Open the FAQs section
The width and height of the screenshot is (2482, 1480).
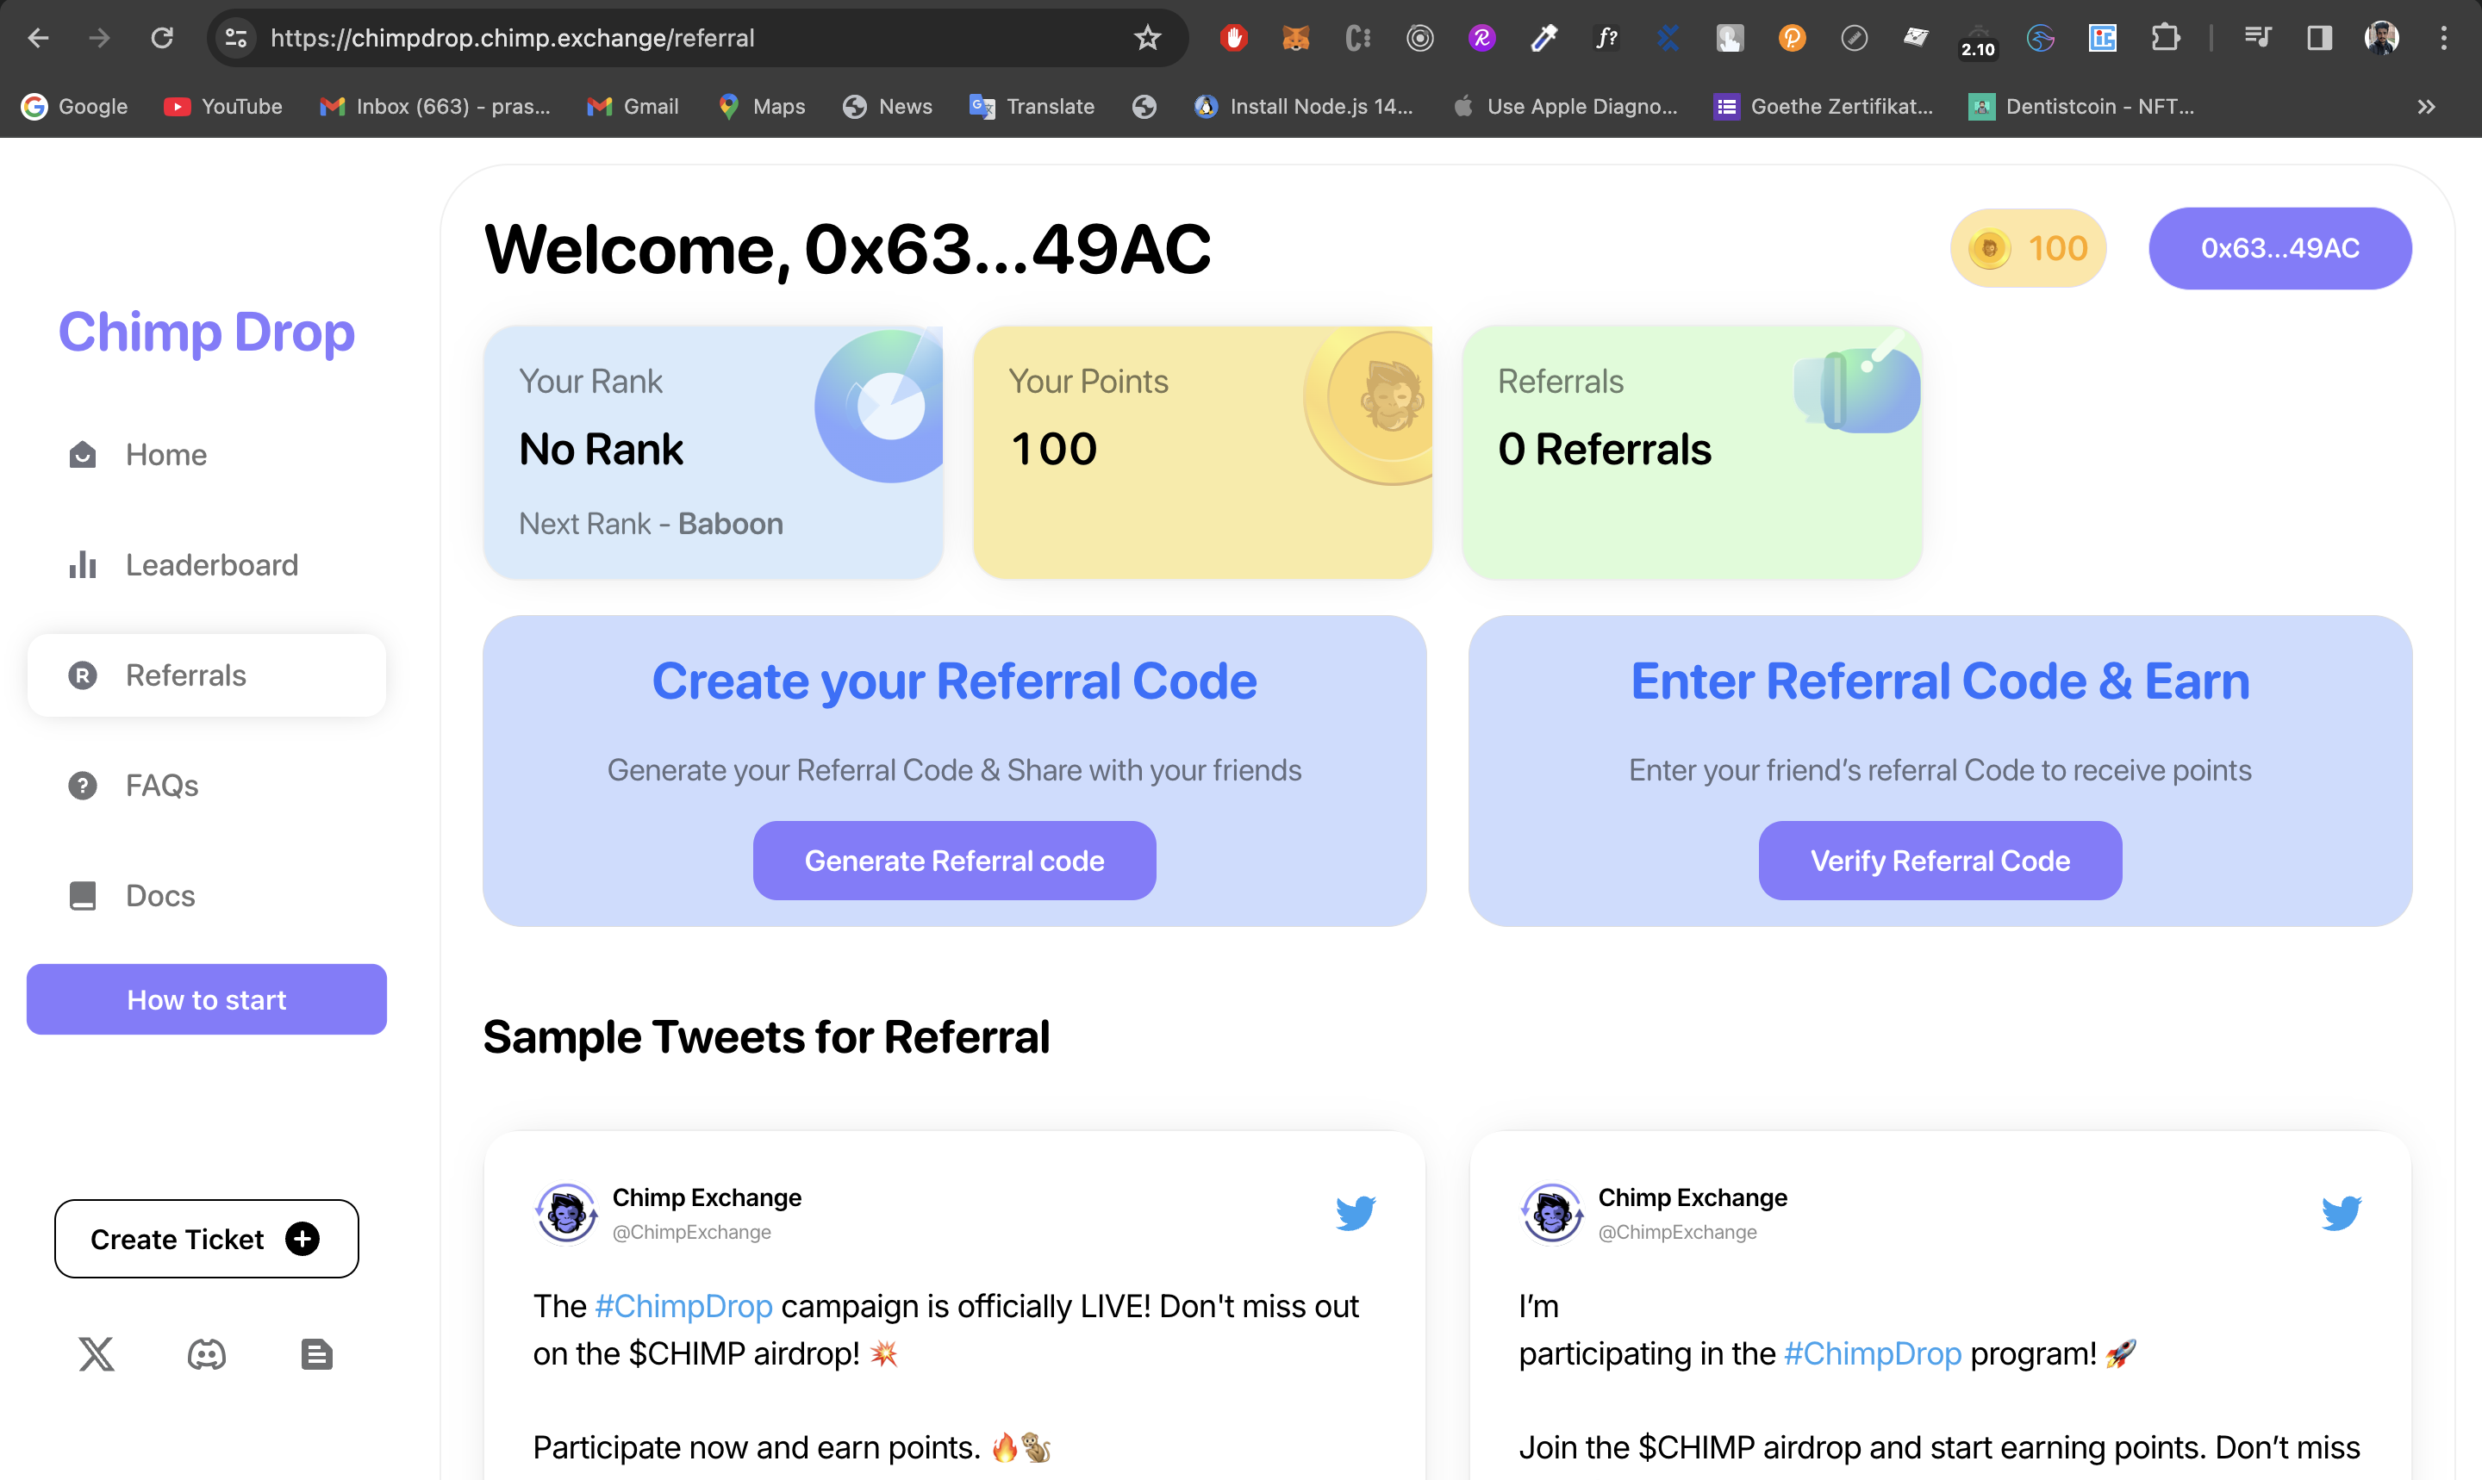pos(160,786)
